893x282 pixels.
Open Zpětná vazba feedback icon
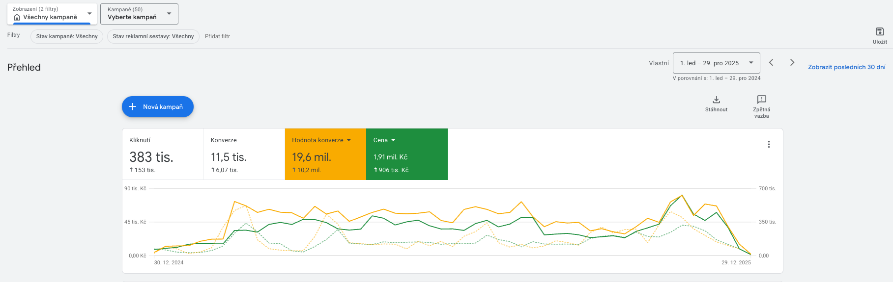point(761,99)
